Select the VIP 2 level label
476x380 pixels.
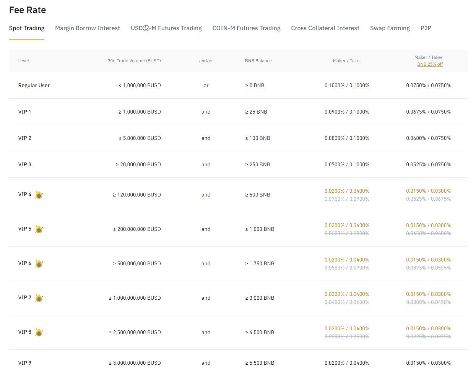click(25, 138)
